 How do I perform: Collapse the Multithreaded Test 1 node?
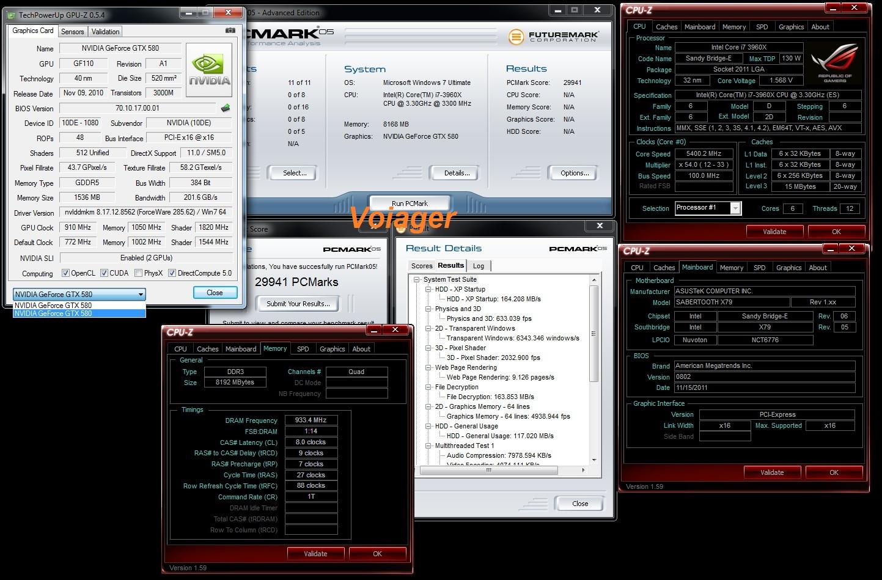click(429, 446)
